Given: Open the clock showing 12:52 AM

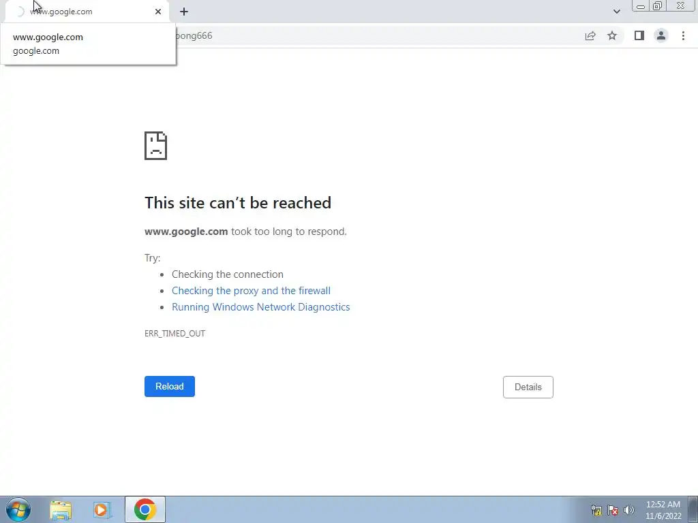Looking at the screenshot, I should click(663, 510).
